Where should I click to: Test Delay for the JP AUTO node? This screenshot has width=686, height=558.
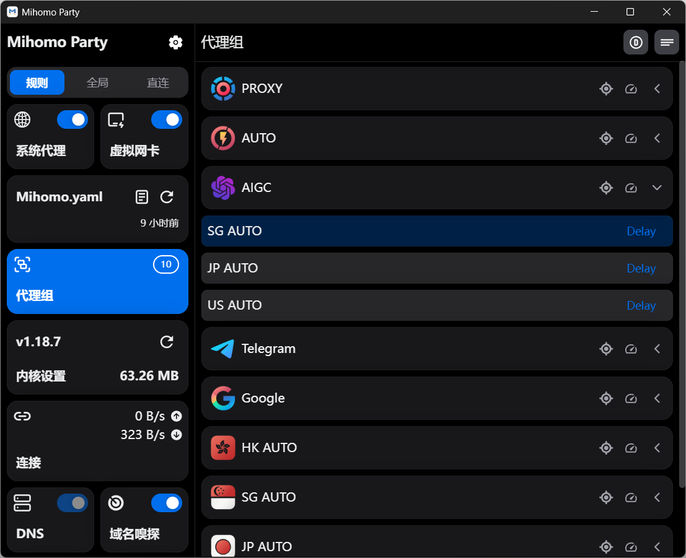[641, 268]
